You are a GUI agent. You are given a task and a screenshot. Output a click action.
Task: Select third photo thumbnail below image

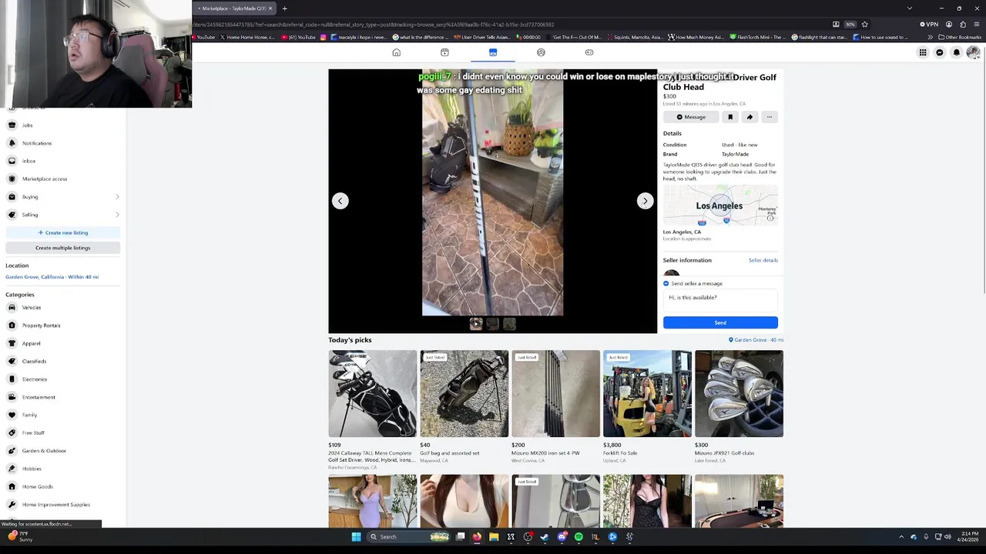[509, 324]
